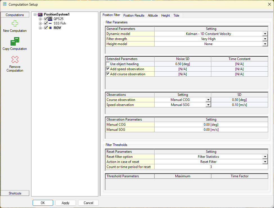Enable the Use object heading checkbox
The width and height of the screenshot is (274, 208).
(x=108, y=64)
